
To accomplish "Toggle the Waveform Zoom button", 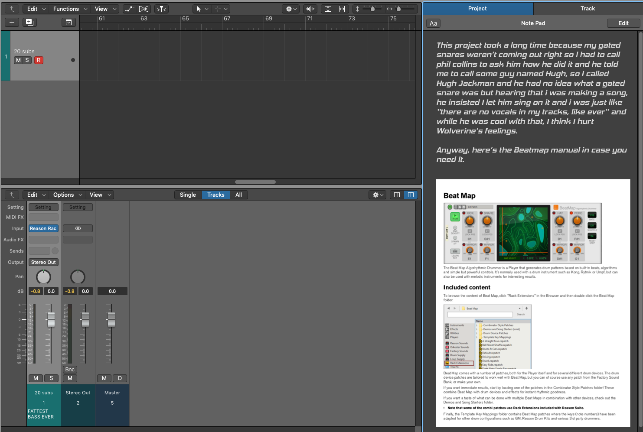I will coord(310,9).
